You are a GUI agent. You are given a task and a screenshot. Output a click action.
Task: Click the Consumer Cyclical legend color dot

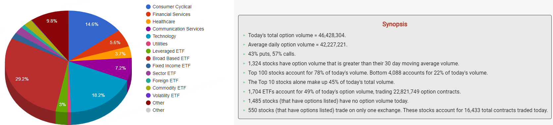tap(148, 7)
